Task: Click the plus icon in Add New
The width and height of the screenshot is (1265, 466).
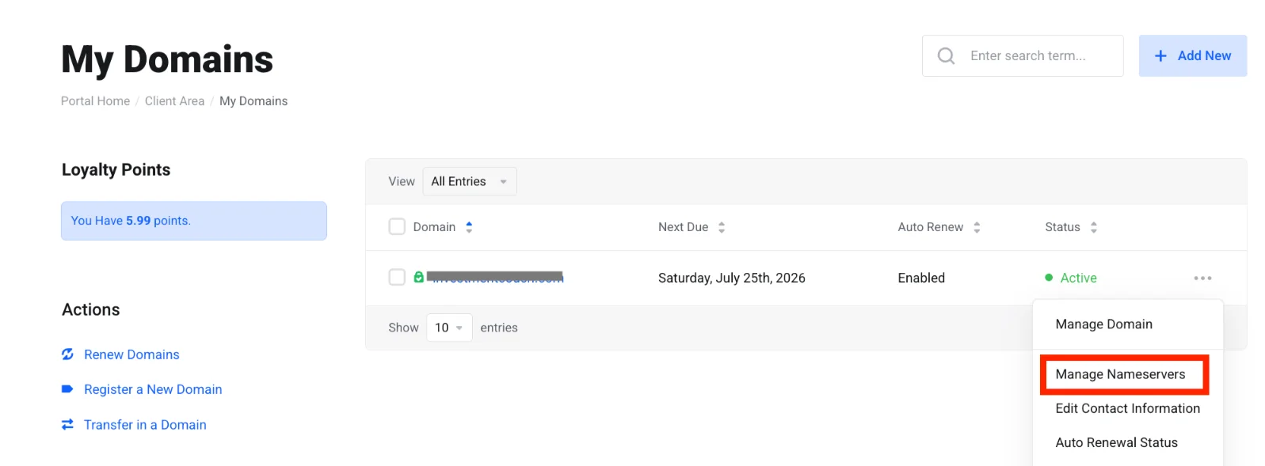Action: coord(1160,56)
